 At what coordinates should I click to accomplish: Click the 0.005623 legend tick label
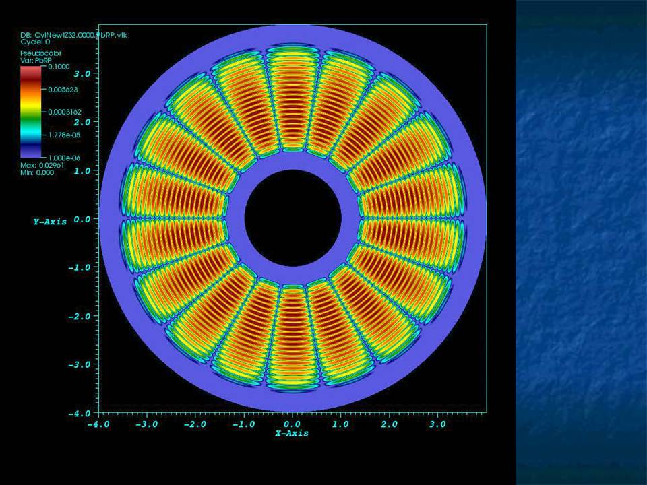61,90
